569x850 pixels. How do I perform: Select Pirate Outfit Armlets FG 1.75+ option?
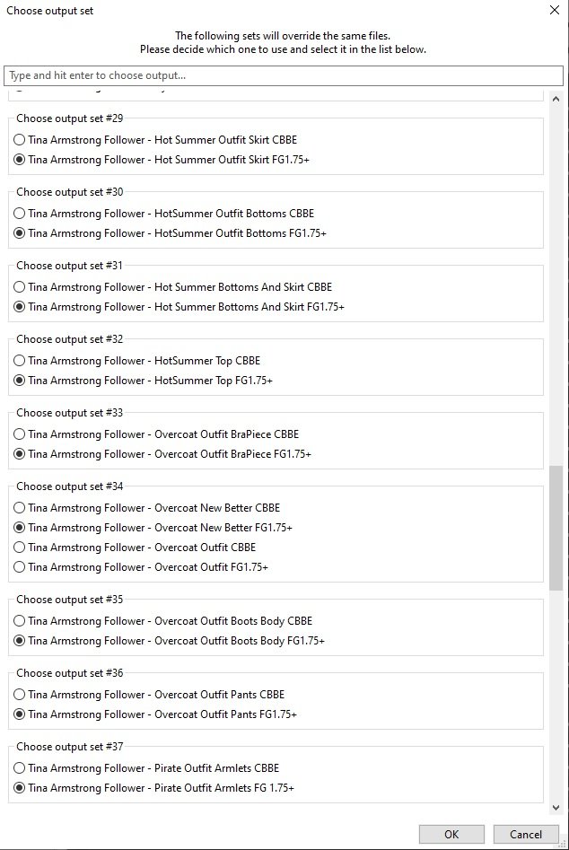point(20,788)
